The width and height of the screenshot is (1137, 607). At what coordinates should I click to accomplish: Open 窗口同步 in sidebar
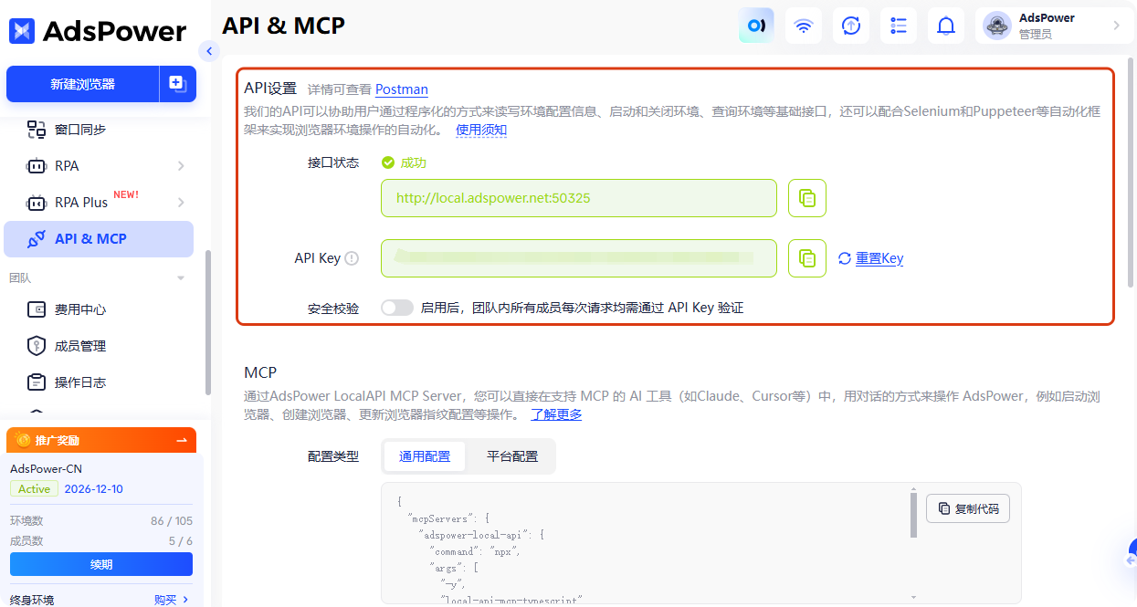pos(99,130)
